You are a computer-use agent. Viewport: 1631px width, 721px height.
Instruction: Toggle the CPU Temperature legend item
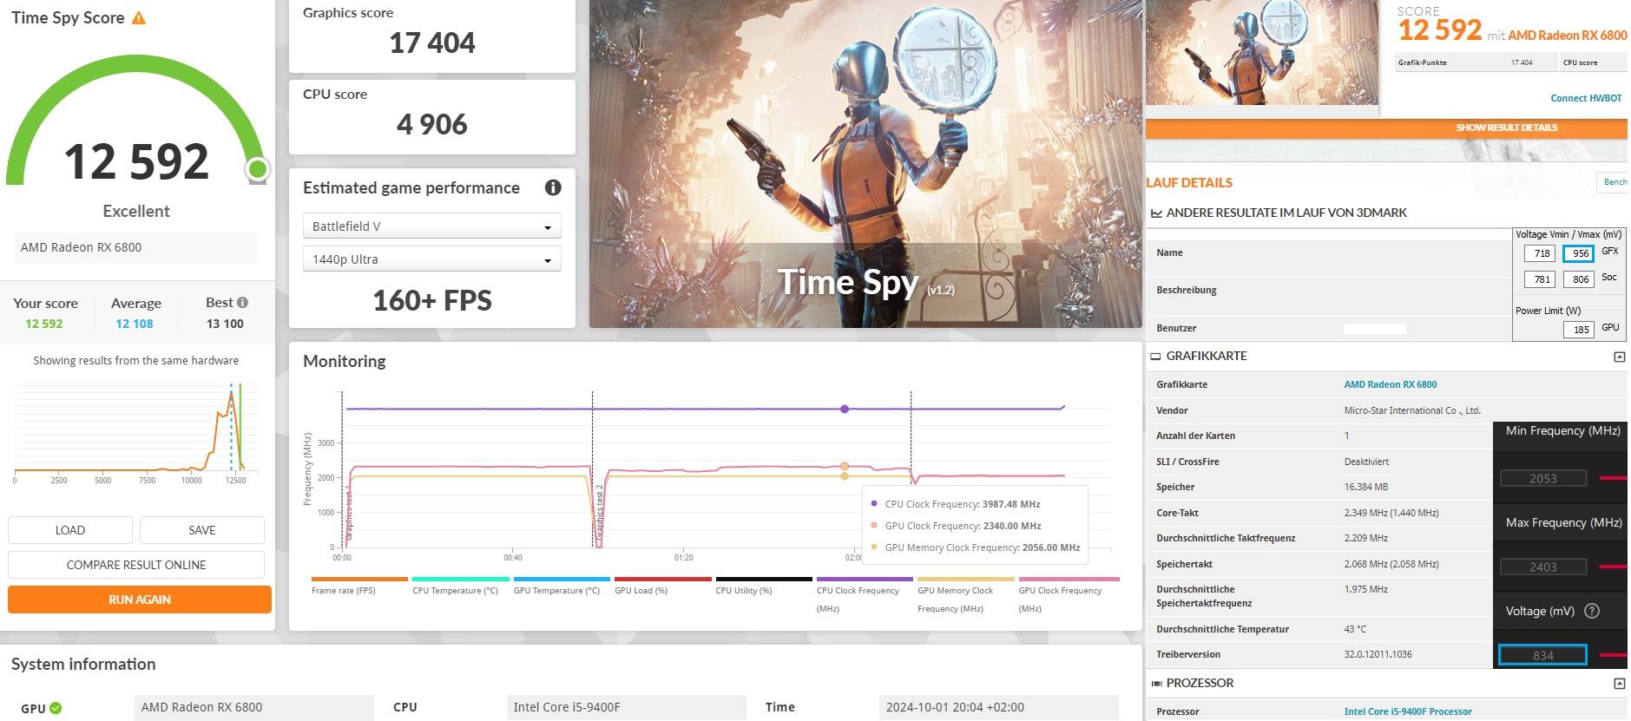point(460,587)
